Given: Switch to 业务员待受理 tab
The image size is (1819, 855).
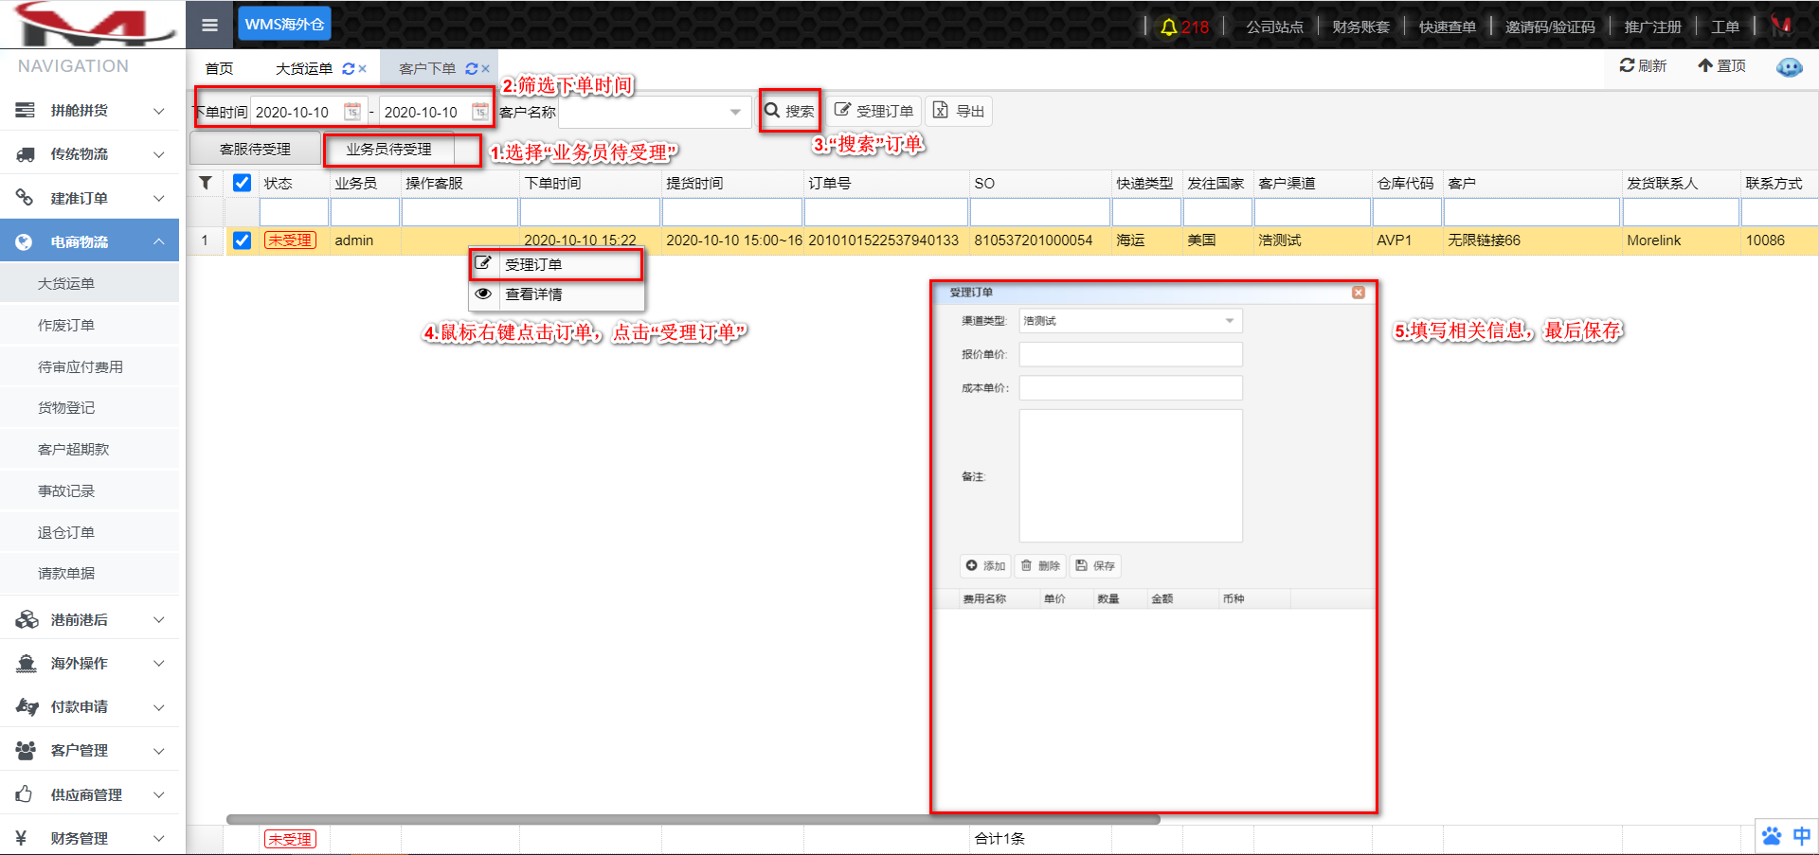Looking at the screenshot, I should tap(388, 150).
